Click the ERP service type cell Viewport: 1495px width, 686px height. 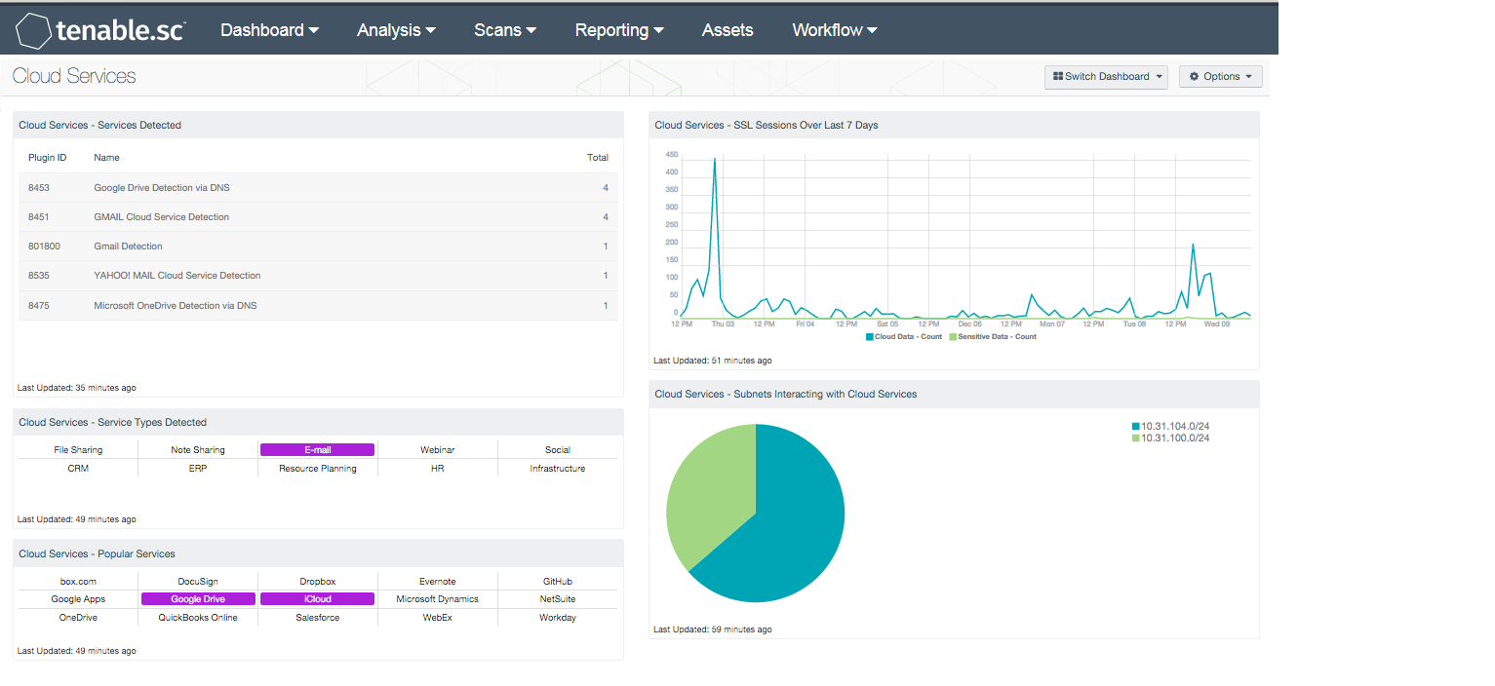click(x=198, y=468)
